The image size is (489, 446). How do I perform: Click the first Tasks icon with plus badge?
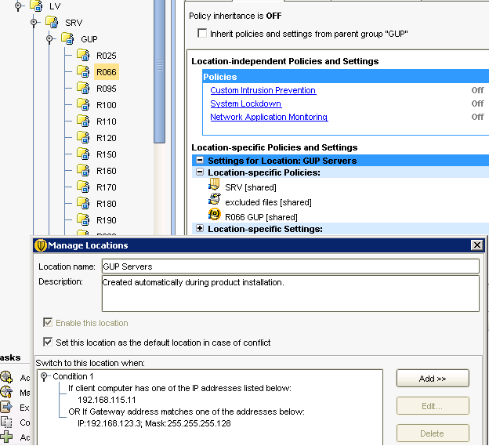point(6,377)
